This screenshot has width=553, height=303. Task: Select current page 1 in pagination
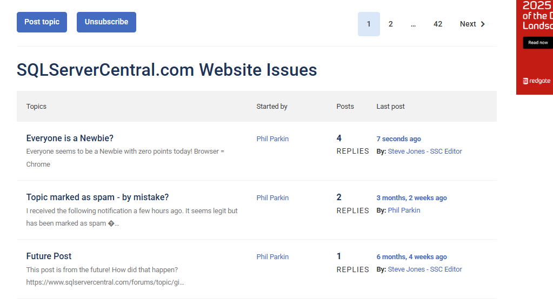(x=369, y=24)
